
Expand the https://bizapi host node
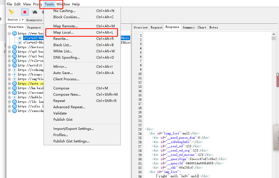(x=9, y=75)
